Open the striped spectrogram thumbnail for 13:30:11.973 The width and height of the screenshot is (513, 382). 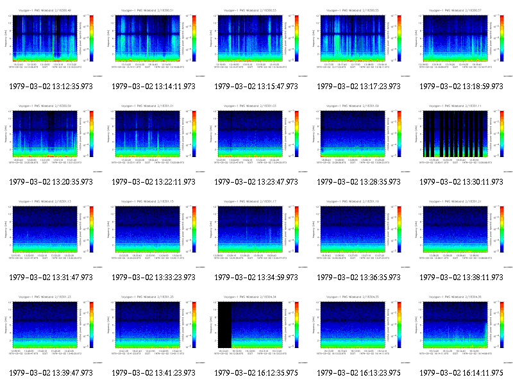462,138
